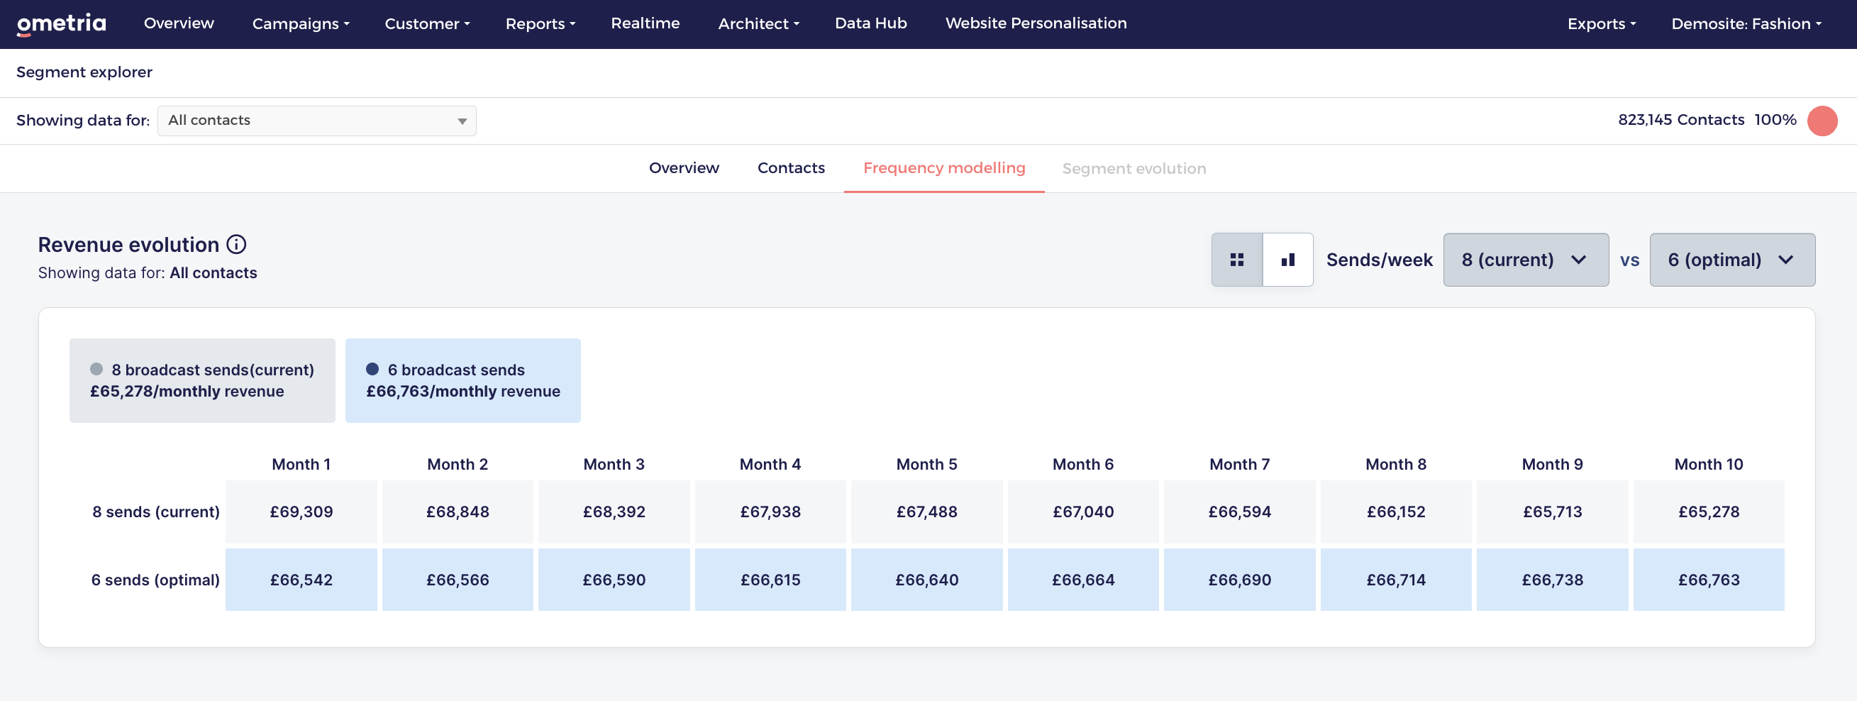Open Data Hub link
Viewport: 1857px width, 701px height.
(x=871, y=23)
